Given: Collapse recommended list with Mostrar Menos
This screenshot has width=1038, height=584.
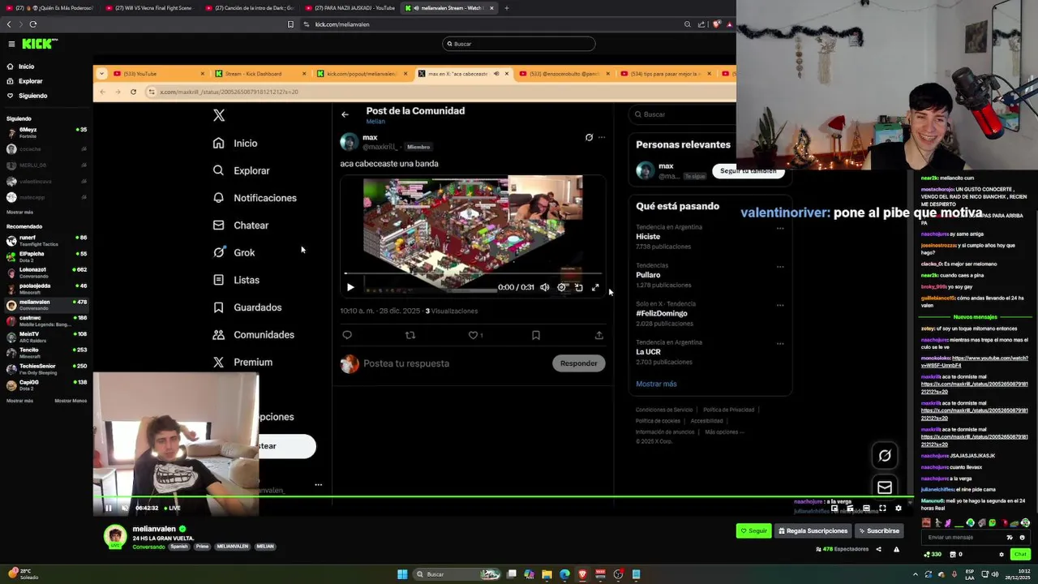Looking at the screenshot, I should pos(71,401).
